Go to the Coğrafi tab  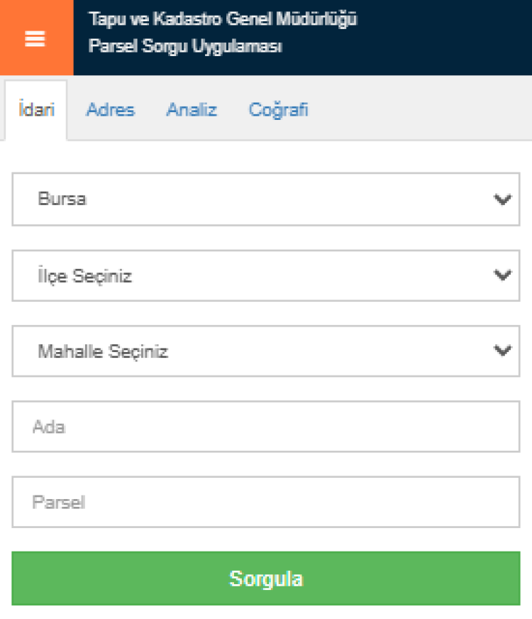click(x=278, y=111)
